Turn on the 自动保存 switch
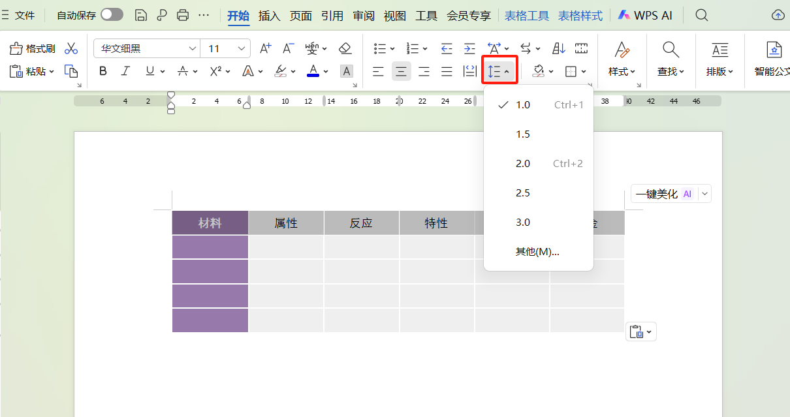 pyautogui.click(x=112, y=14)
